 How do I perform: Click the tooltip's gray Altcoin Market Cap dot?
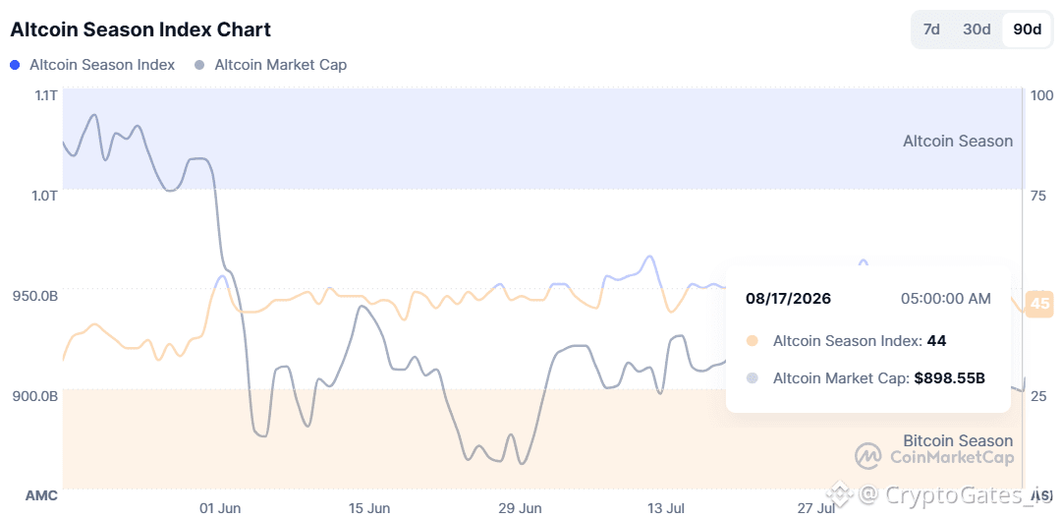[x=752, y=379]
